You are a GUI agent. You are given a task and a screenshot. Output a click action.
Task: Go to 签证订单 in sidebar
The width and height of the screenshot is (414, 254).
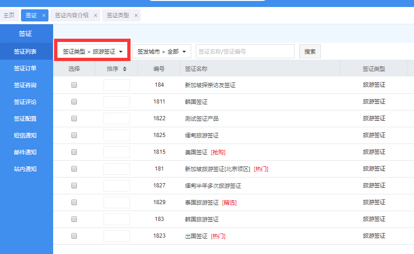[x=25, y=69]
